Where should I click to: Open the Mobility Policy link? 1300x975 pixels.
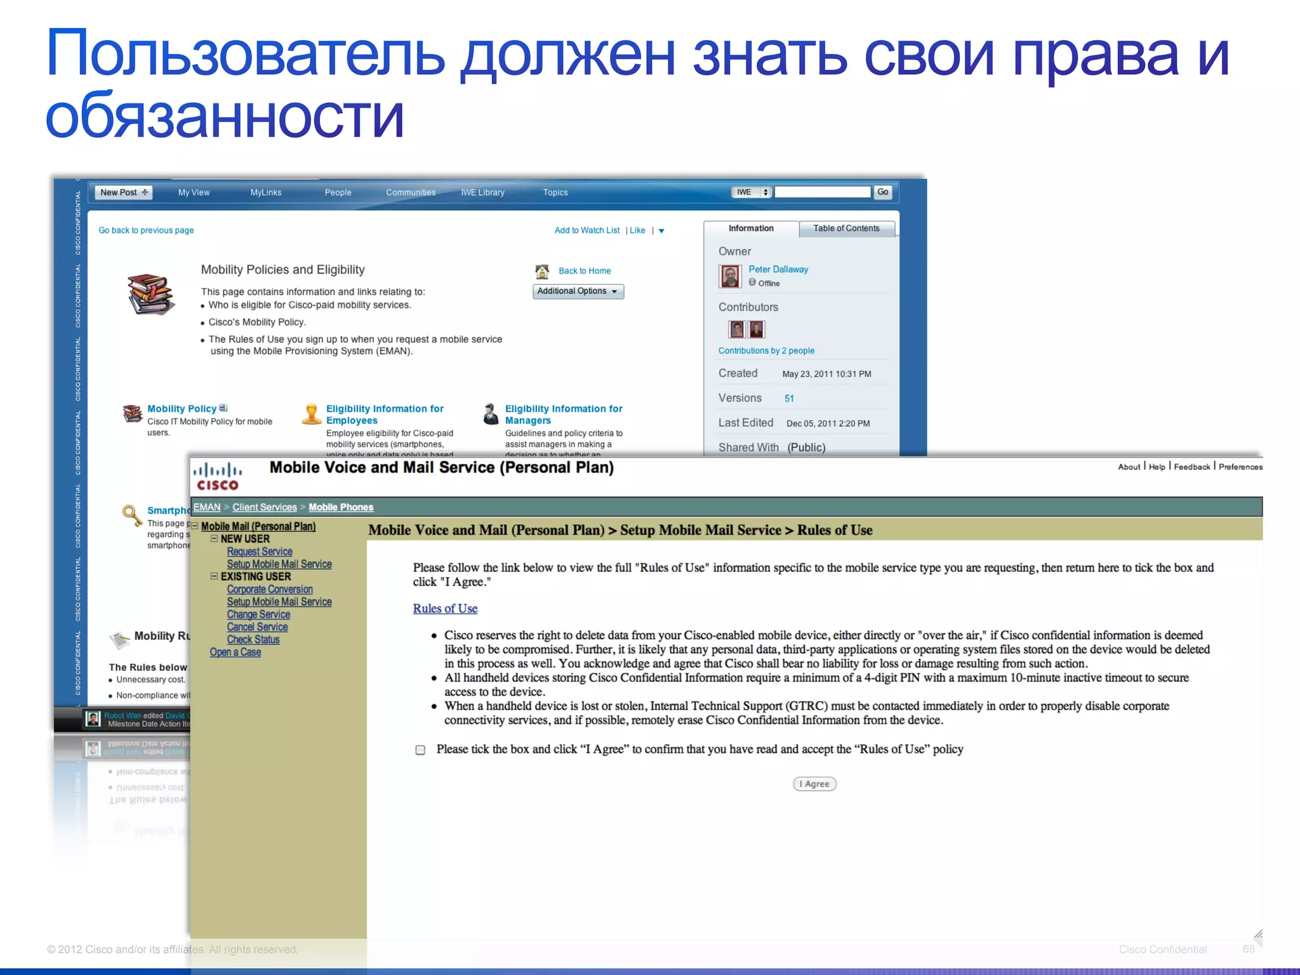click(182, 409)
